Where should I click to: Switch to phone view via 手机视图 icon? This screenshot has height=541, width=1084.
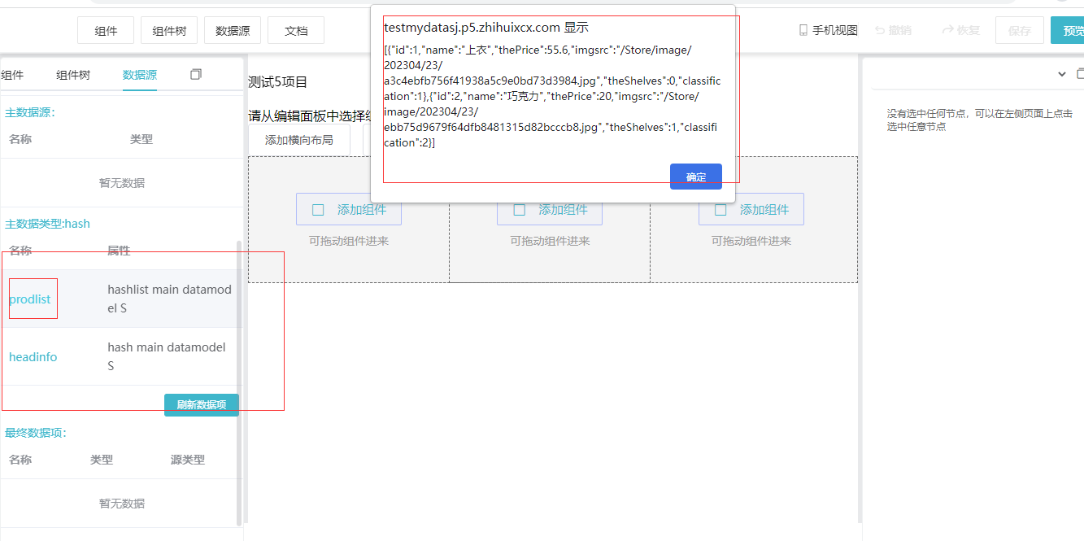point(803,30)
